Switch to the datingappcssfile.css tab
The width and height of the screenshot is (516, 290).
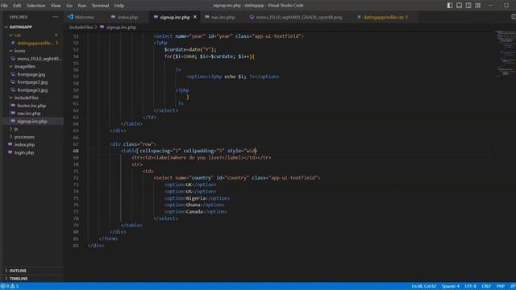click(385, 17)
